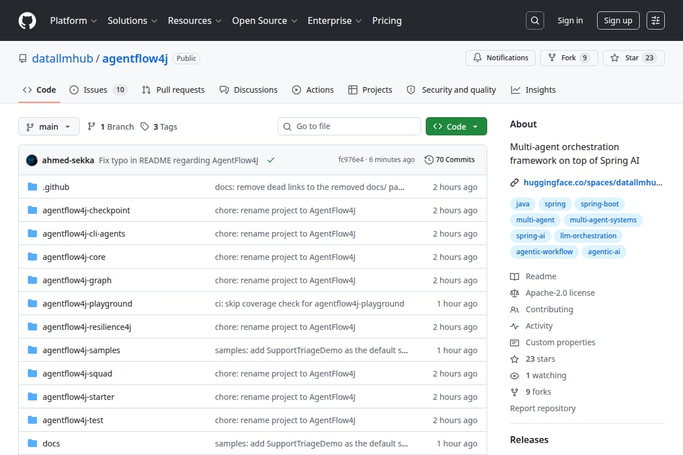Expand the Enterprise menu
The image size is (683, 455).
[335, 20]
